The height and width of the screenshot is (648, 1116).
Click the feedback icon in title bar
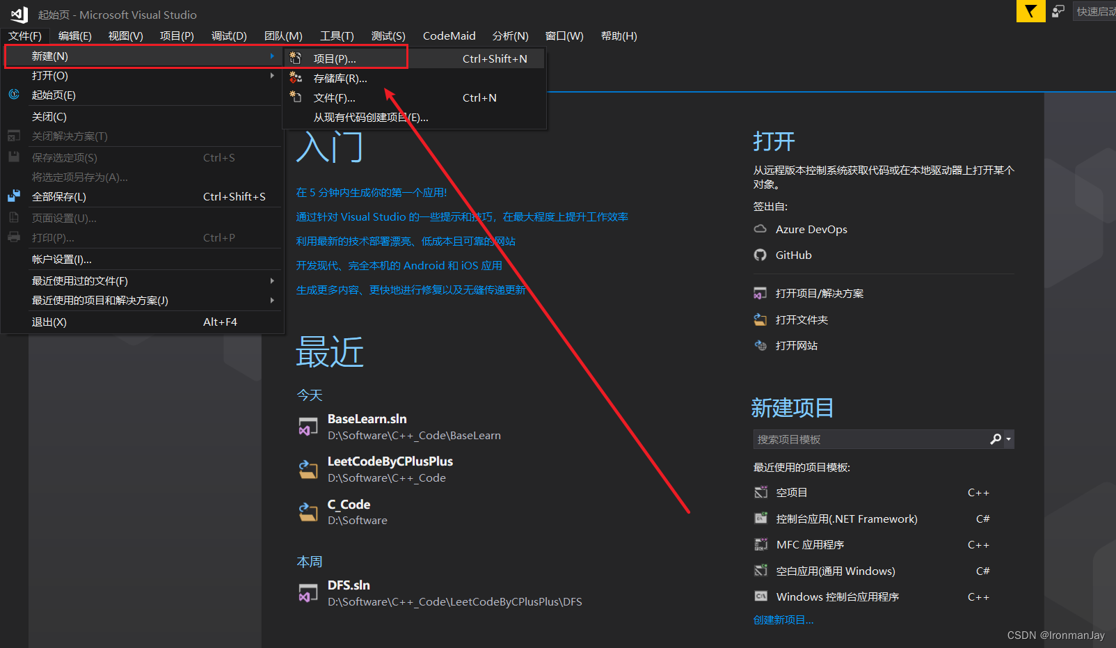[x=1058, y=11]
